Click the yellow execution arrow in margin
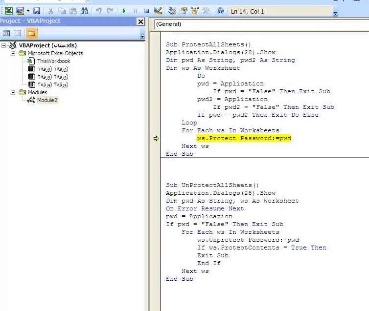 click(x=156, y=139)
